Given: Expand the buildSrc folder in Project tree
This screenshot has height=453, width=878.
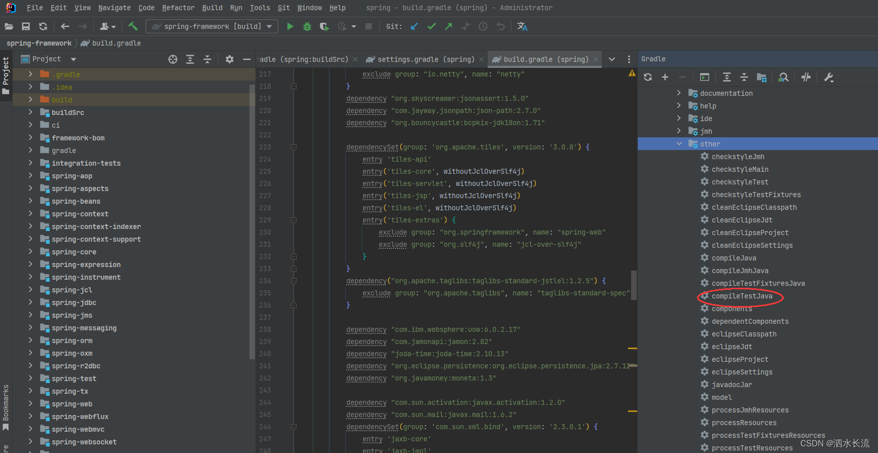Looking at the screenshot, I should 30,112.
